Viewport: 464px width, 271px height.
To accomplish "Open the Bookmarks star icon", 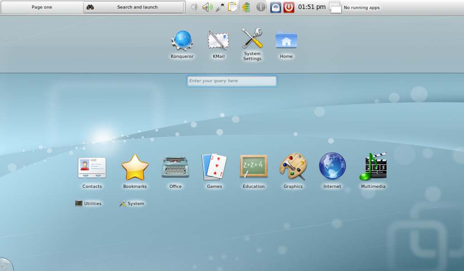I will (135, 168).
